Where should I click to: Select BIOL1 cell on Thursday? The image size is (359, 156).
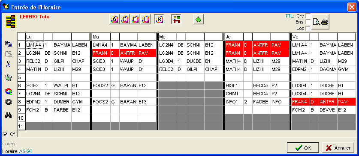coord(234,85)
